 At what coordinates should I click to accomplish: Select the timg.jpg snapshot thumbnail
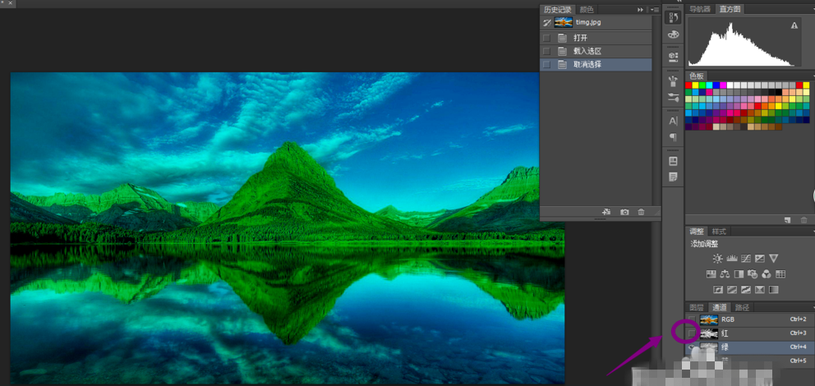click(563, 23)
